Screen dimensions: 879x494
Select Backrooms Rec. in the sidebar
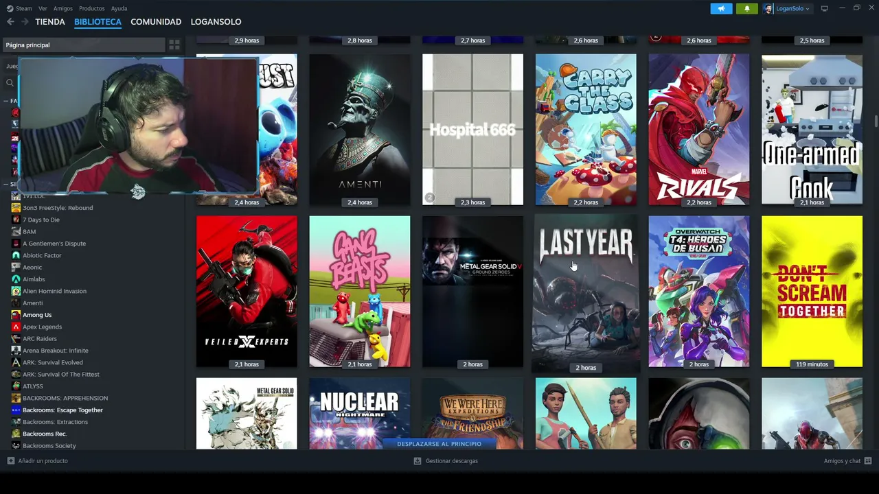tap(45, 434)
